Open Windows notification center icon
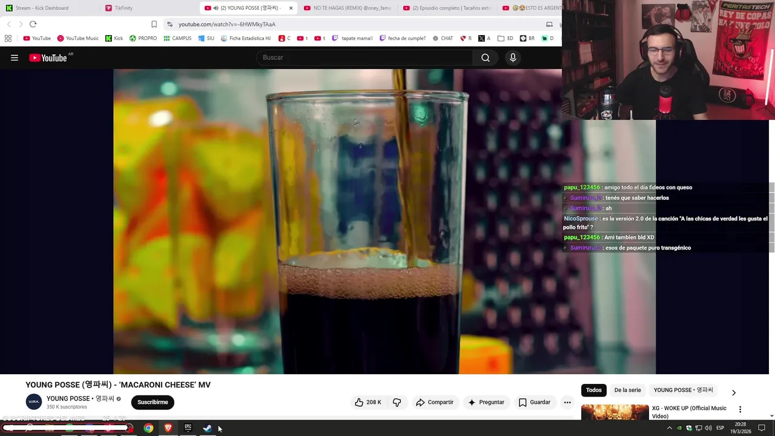 click(x=762, y=428)
